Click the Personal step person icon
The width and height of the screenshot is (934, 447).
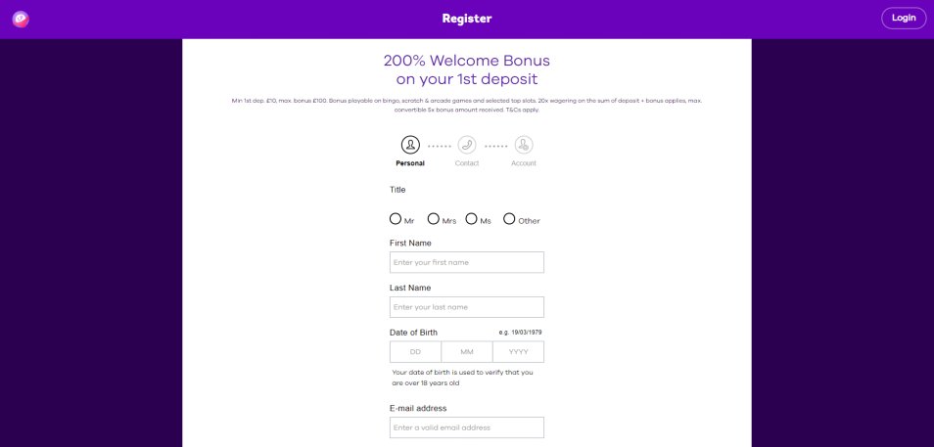(x=410, y=145)
